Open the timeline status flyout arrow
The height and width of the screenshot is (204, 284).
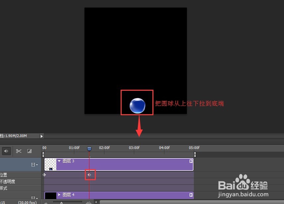(x=41, y=136)
